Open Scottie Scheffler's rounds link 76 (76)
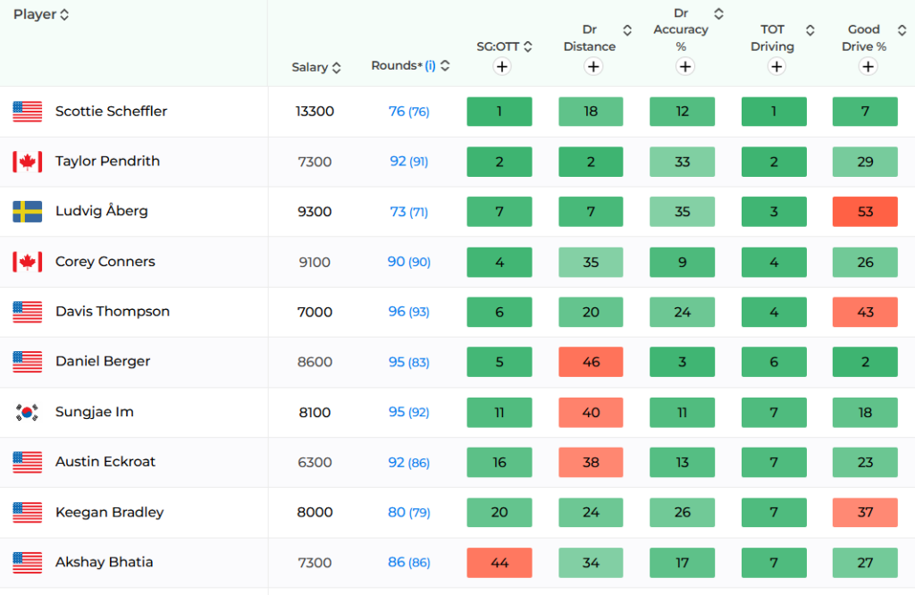Viewport: 915px width, 595px height. click(x=409, y=112)
